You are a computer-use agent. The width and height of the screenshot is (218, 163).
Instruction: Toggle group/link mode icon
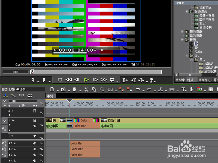tap(22, 96)
